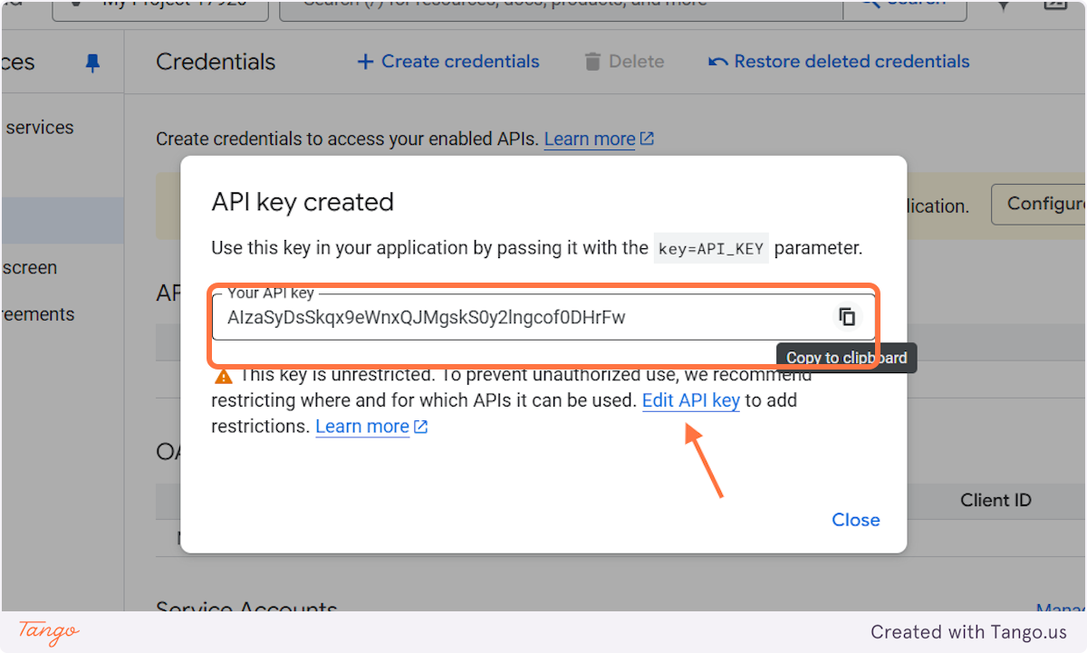Open Edit API key to add restrictions
The height and width of the screenshot is (653, 1087).
pyautogui.click(x=690, y=399)
